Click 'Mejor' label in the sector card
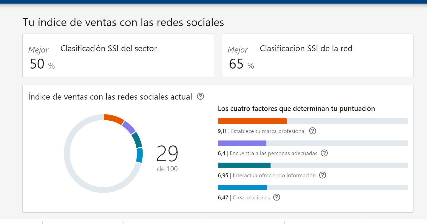This screenshot has height=224, width=427. pos(38,50)
